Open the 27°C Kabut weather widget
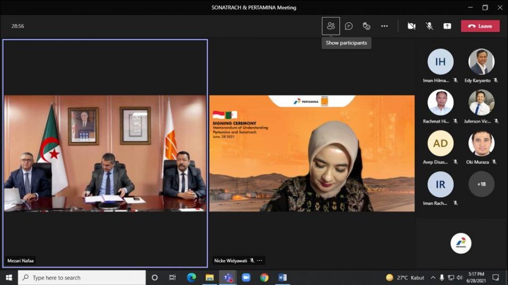The image size is (508, 285). pyautogui.click(x=405, y=278)
